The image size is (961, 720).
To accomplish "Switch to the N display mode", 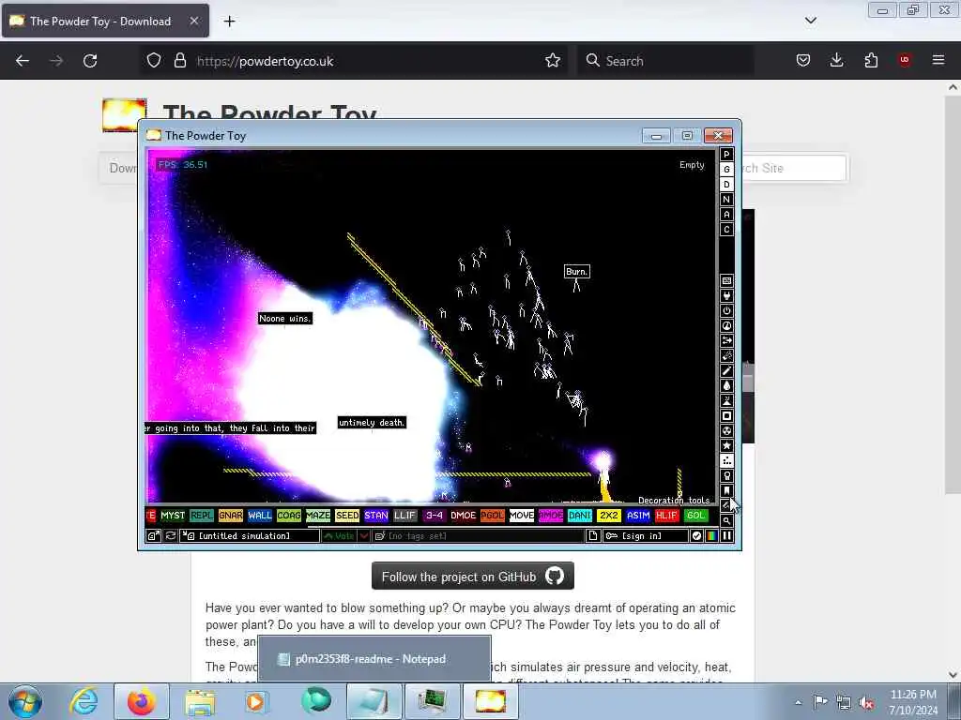I will (x=726, y=200).
